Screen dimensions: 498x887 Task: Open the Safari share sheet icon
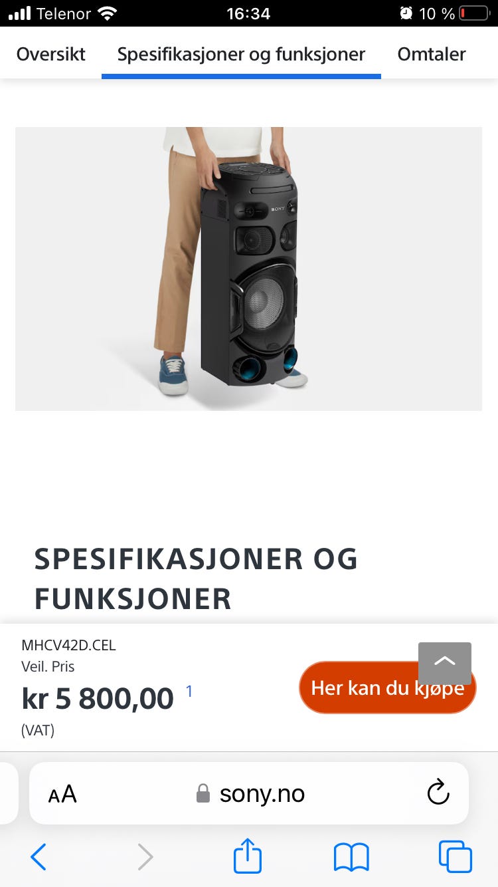click(x=248, y=855)
